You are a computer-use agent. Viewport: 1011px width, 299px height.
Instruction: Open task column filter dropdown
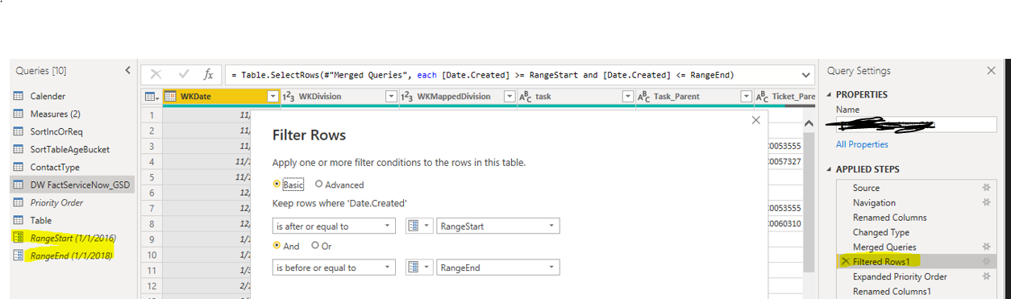[628, 97]
